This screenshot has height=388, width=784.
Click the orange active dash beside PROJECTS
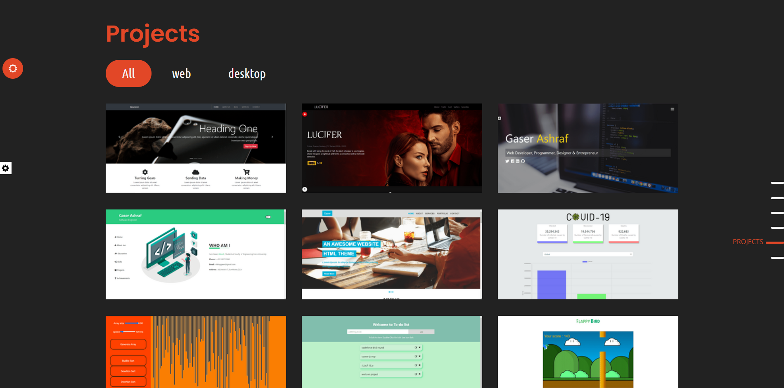pos(775,243)
